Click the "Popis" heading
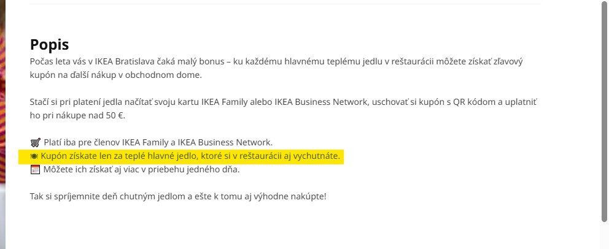The width and height of the screenshot is (609, 249). (49, 45)
